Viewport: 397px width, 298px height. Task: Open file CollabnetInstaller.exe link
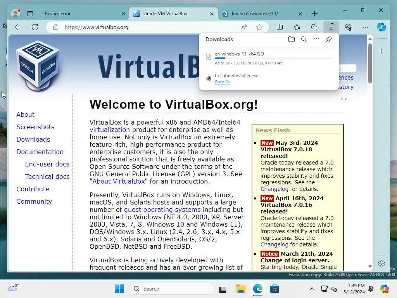point(223,82)
